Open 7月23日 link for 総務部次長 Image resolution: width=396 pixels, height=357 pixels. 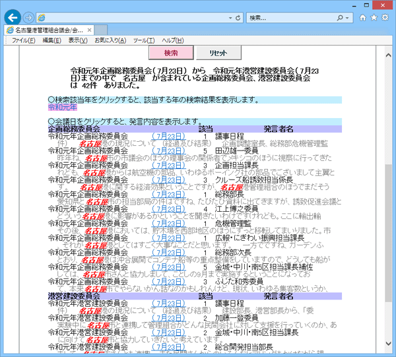point(169,253)
